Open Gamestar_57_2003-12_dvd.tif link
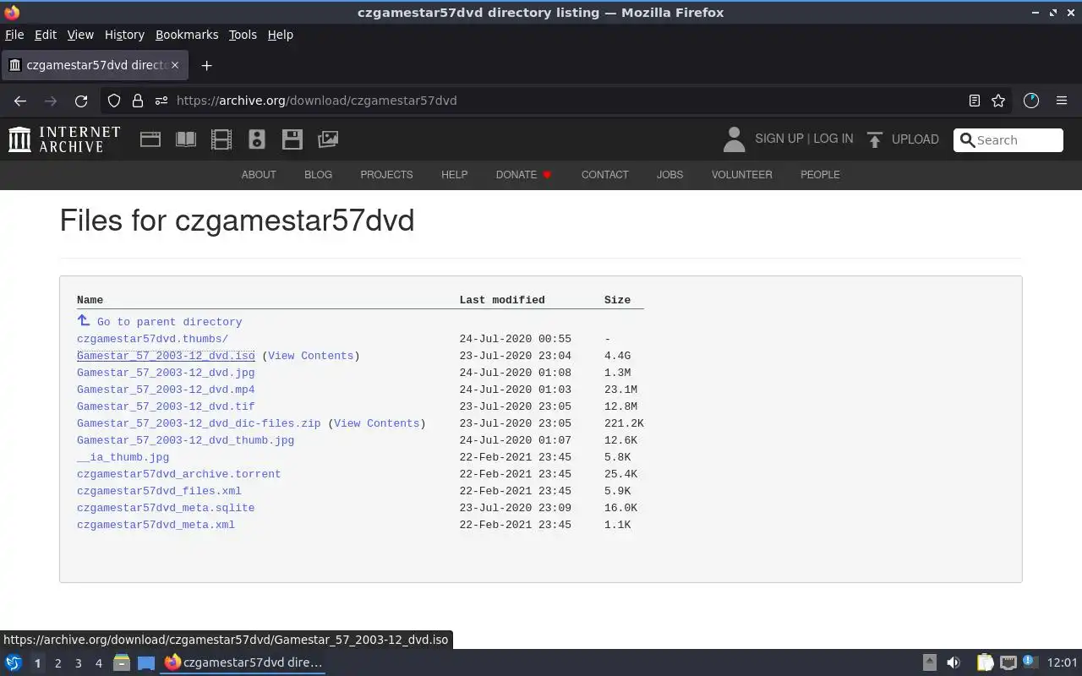 pyautogui.click(x=166, y=406)
